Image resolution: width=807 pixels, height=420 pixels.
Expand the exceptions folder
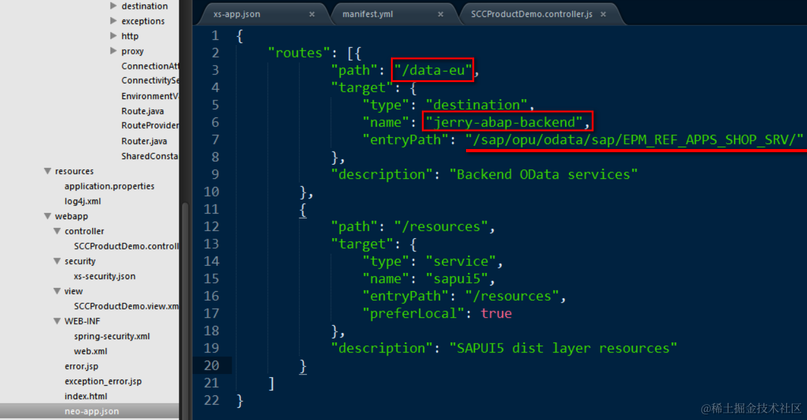113,21
